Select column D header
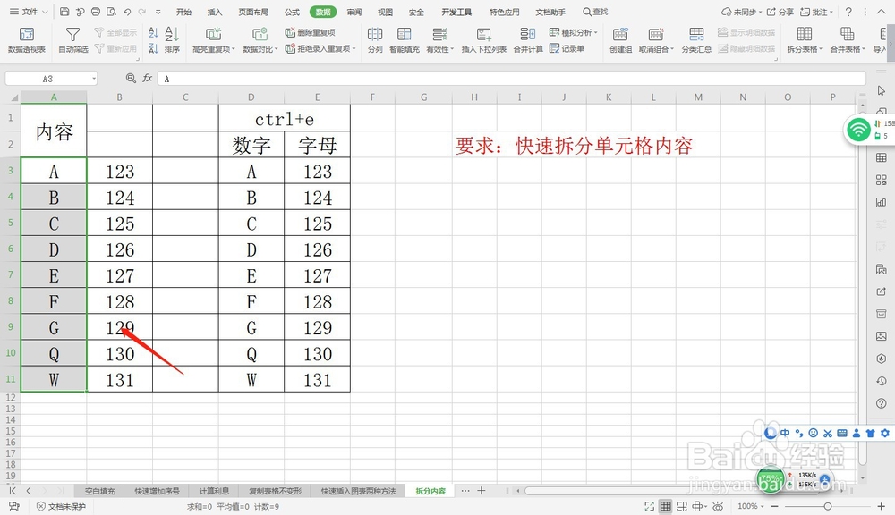The width and height of the screenshot is (895, 515). (251, 97)
